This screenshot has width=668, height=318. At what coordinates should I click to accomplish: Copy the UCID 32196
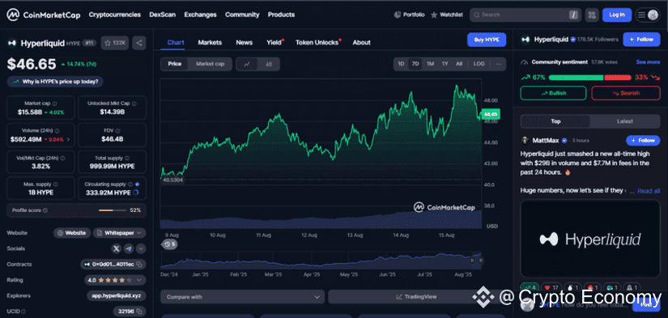tap(138, 312)
